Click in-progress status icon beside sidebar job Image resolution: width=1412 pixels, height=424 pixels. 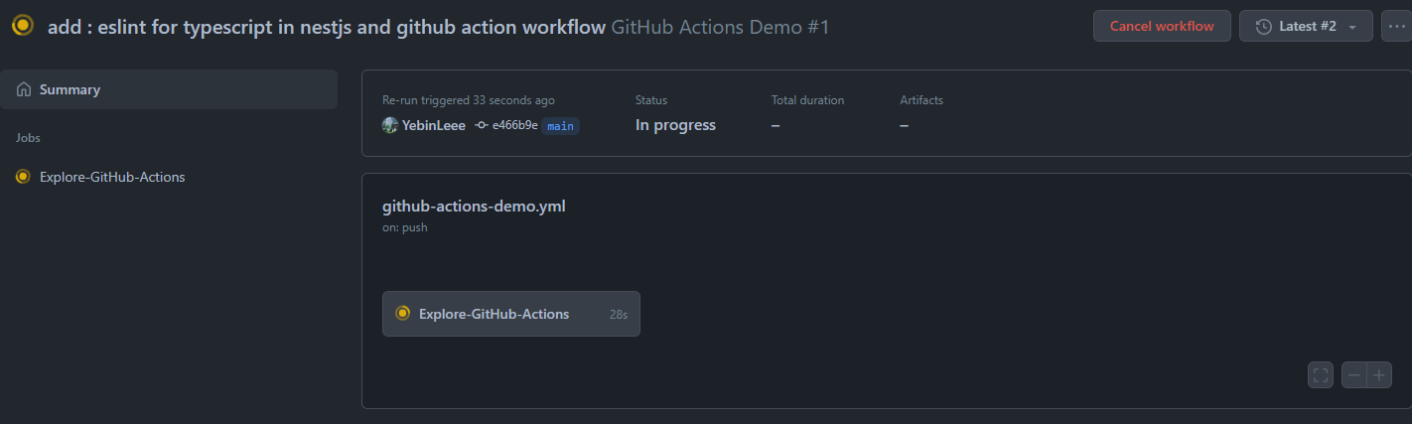click(24, 177)
